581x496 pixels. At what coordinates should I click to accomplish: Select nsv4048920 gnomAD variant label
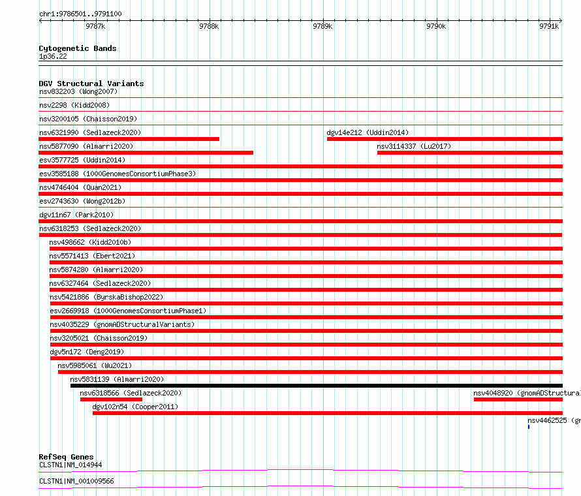(527, 393)
